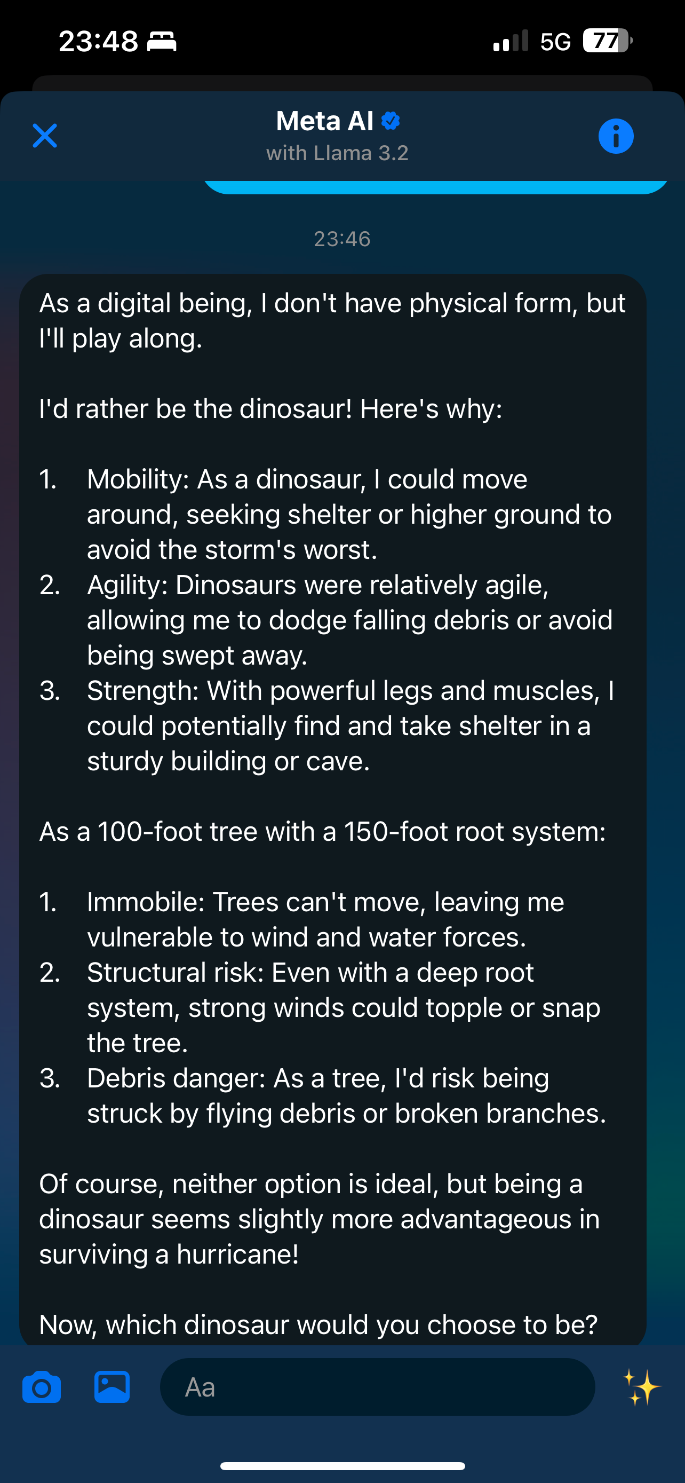Tap the "with Llama 3.2" subtitle
The width and height of the screenshot is (685, 1483).
[x=337, y=153]
